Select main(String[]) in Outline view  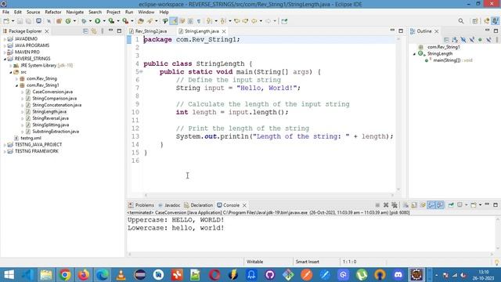point(447,60)
